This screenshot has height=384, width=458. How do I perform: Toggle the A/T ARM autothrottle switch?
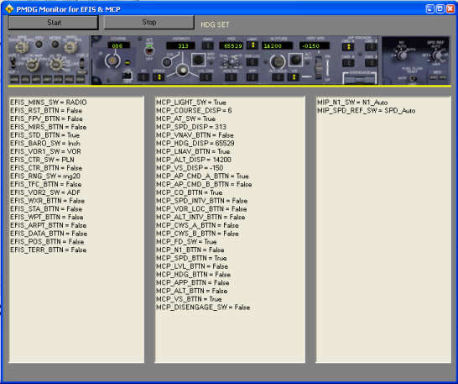click(x=149, y=50)
